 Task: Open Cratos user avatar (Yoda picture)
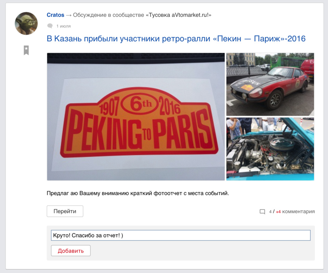coord(26,23)
